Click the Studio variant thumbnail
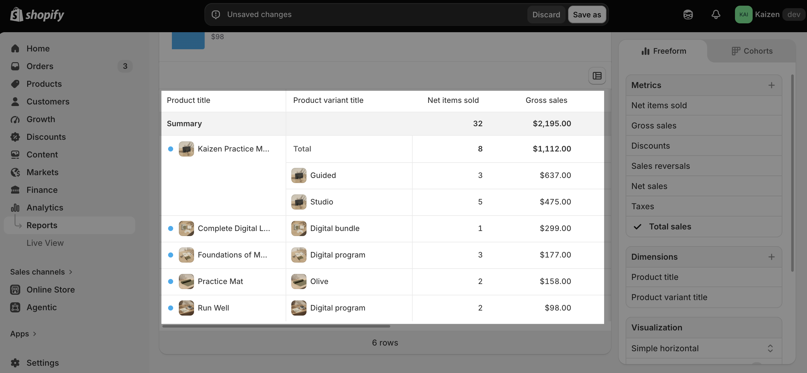This screenshot has height=373, width=807. click(299, 202)
